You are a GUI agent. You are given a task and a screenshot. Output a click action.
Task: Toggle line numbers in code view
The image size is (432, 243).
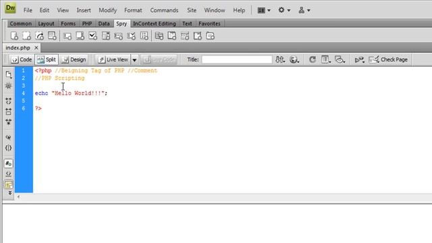pyautogui.click(x=9, y=163)
